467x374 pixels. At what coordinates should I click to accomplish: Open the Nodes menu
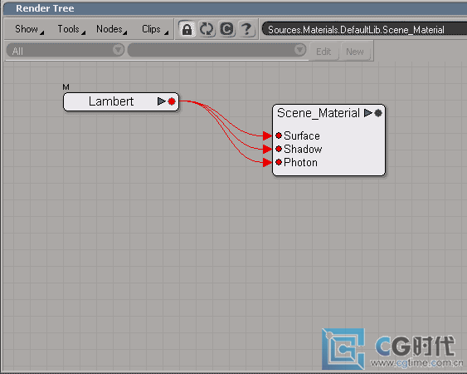pos(111,29)
